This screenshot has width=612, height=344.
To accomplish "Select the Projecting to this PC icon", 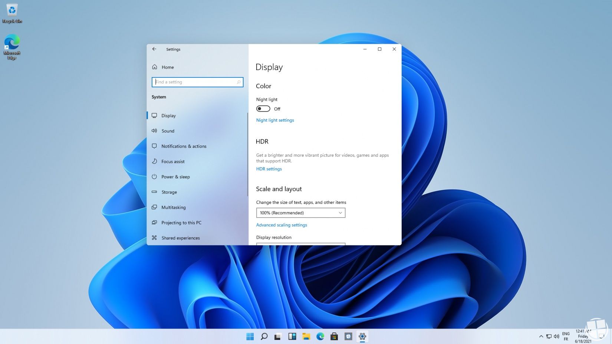I will tap(155, 222).
